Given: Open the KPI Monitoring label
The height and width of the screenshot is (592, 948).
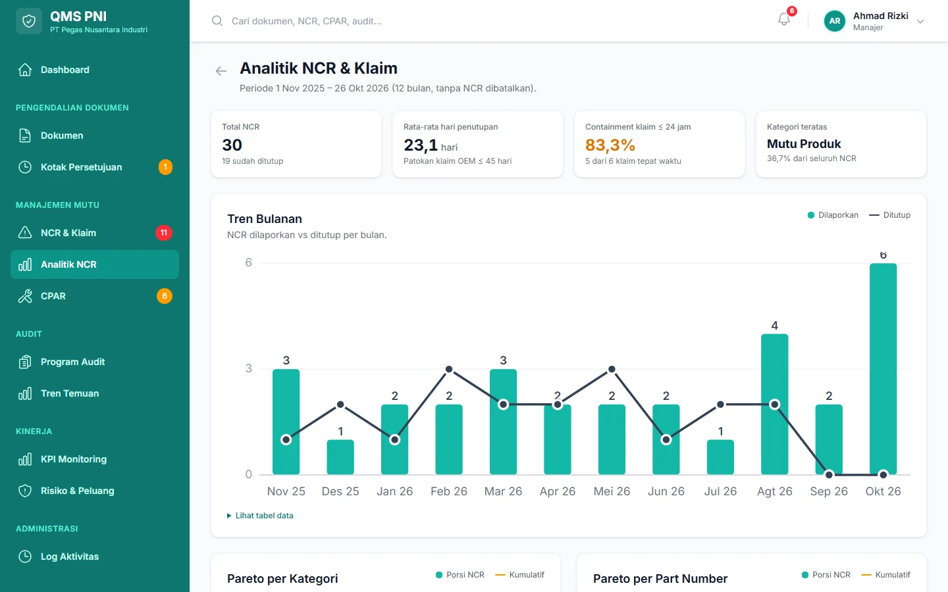Looking at the screenshot, I should pos(74,459).
